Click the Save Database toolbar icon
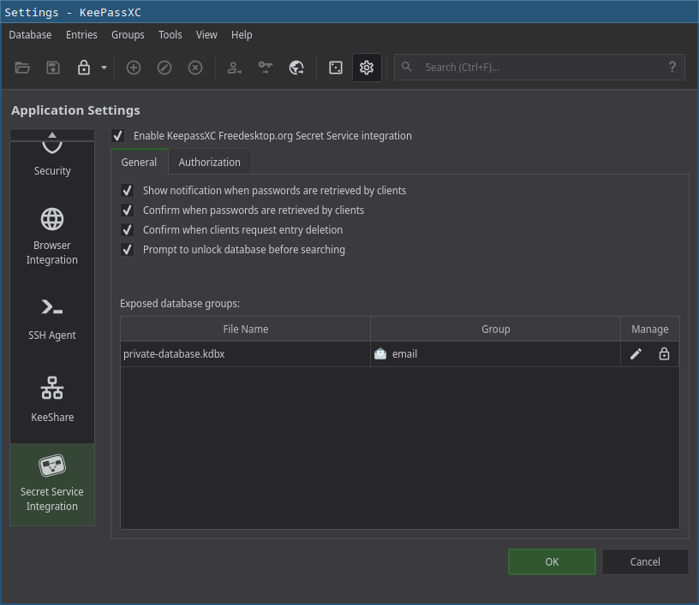This screenshot has width=699, height=605. 53,68
